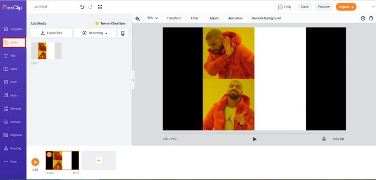
Task: Redo the last action
Action: pyautogui.click(x=91, y=7)
